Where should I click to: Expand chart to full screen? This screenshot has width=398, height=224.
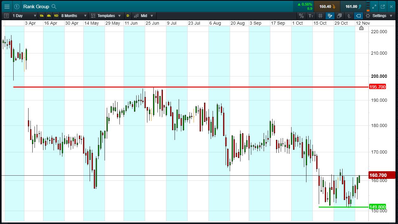tap(374, 6)
